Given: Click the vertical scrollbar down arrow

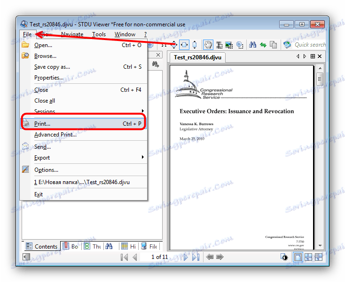Looking at the screenshot, I should point(320,245).
